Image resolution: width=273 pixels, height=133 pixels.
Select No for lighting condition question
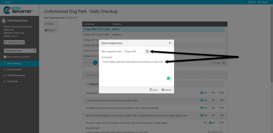click(x=210, y=108)
